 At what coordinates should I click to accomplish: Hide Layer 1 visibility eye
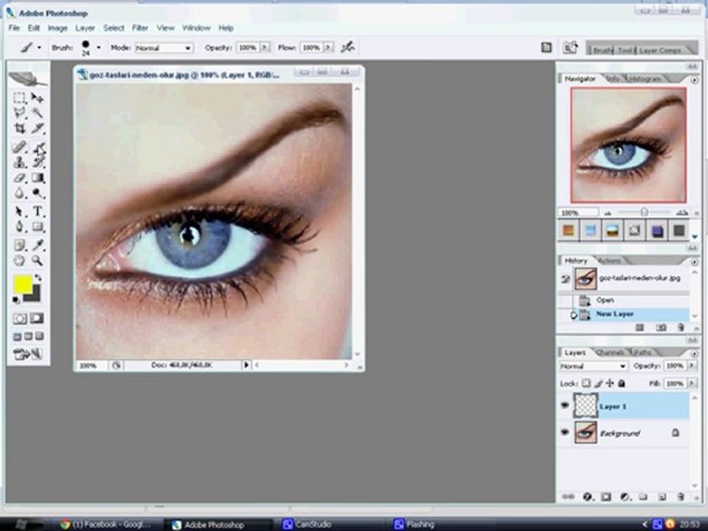pyautogui.click(x=565, y=406)
